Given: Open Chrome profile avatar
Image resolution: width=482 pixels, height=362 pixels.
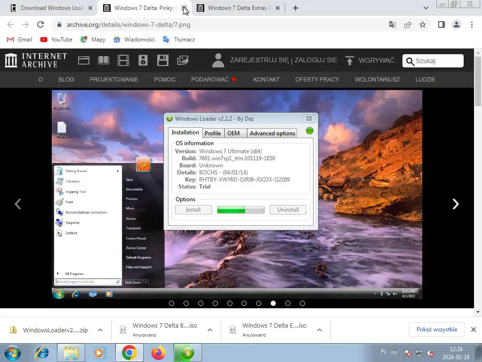Looking at the screenshot, I should (x=457, y=25).
